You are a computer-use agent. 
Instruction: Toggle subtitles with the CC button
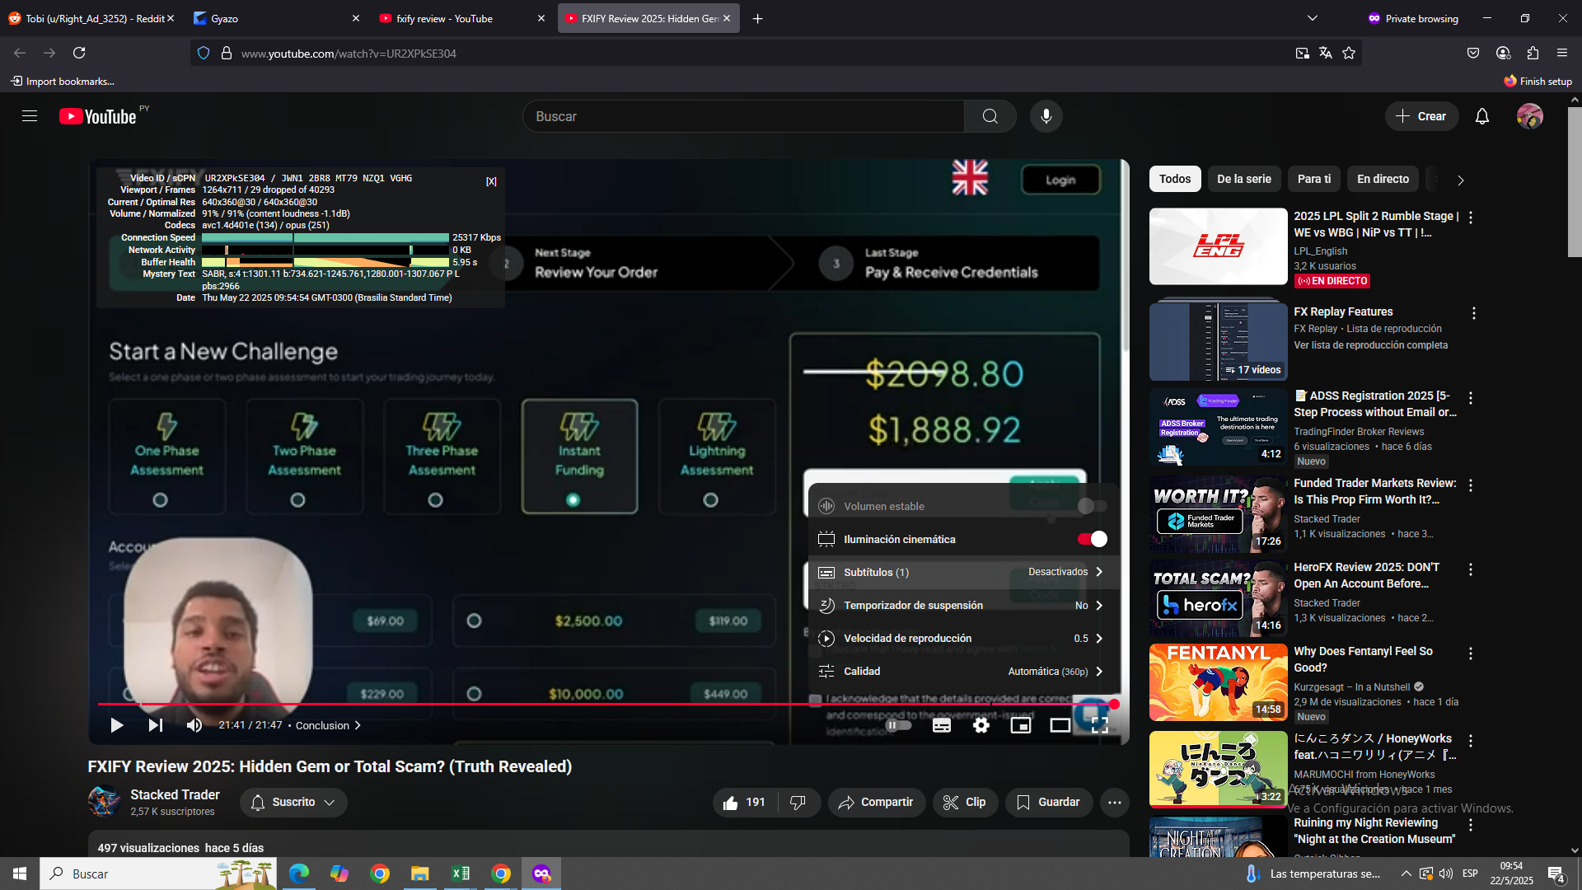coord(942,725)
